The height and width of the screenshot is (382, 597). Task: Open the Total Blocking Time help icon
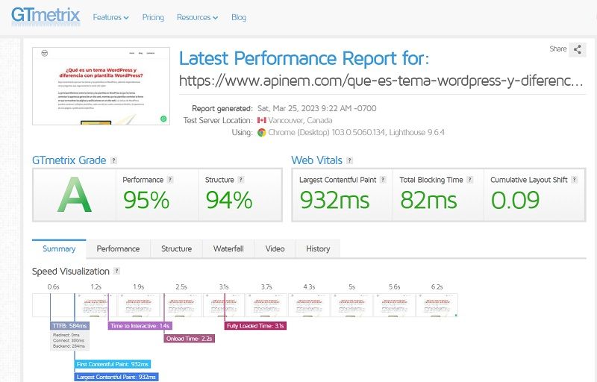coord(470,180)
